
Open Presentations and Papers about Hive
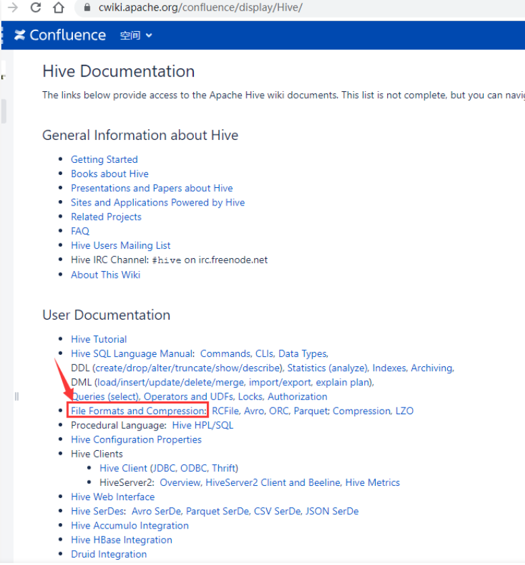click(152, 188)
